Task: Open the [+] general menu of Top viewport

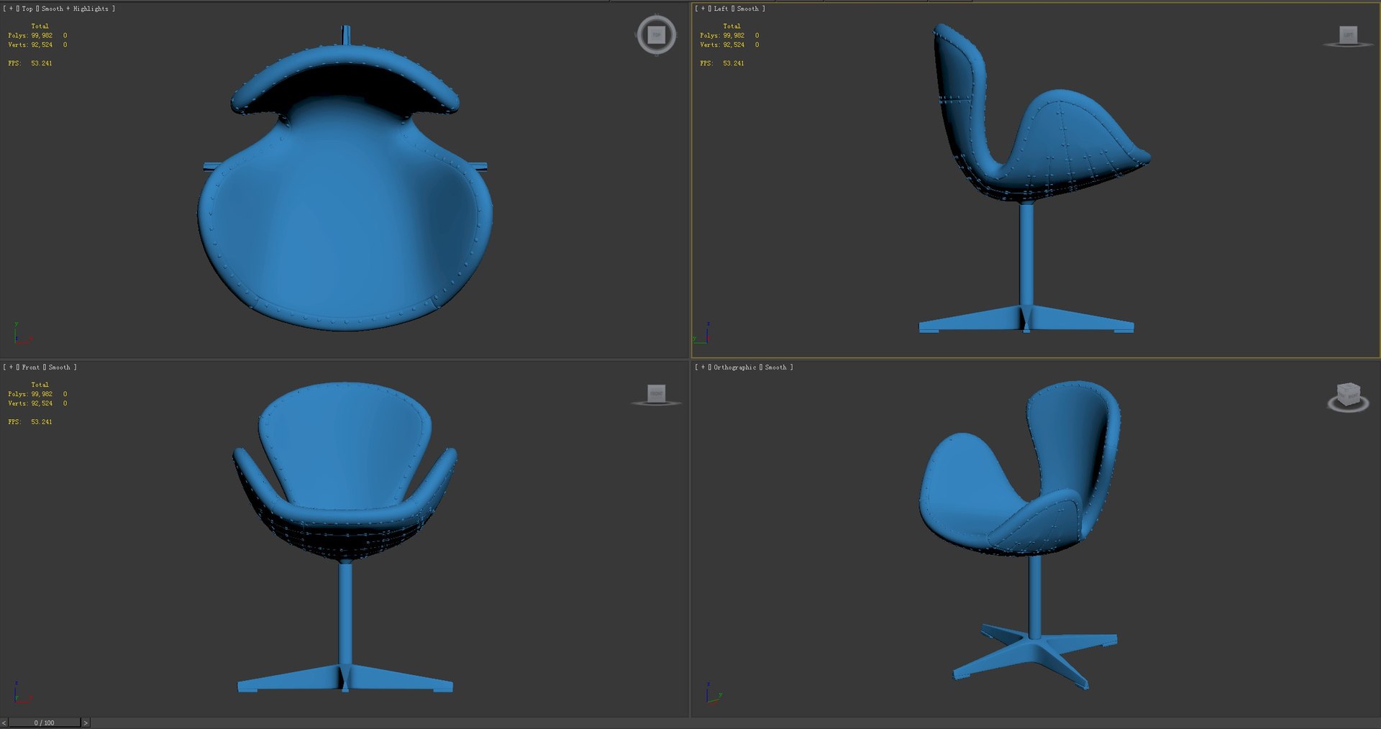Action: tap(11, 9)
